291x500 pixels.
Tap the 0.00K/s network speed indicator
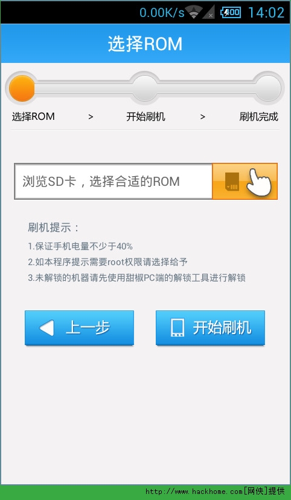[x=162, y=13]
